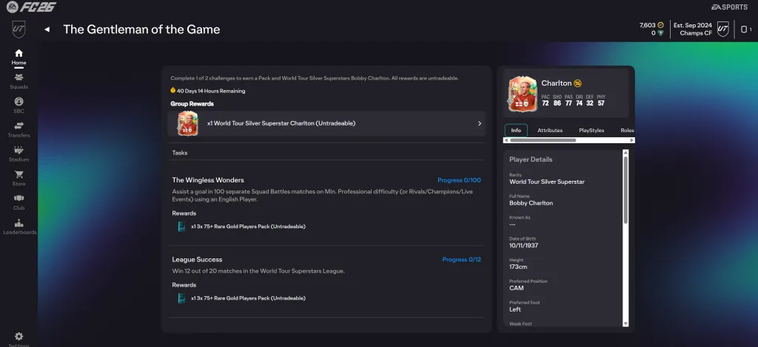Click the coins balance in the header

646,25
